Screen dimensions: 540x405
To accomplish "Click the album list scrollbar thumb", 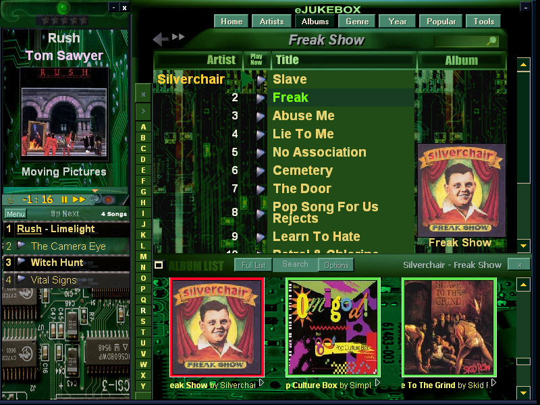I will [x=524, y=361].
